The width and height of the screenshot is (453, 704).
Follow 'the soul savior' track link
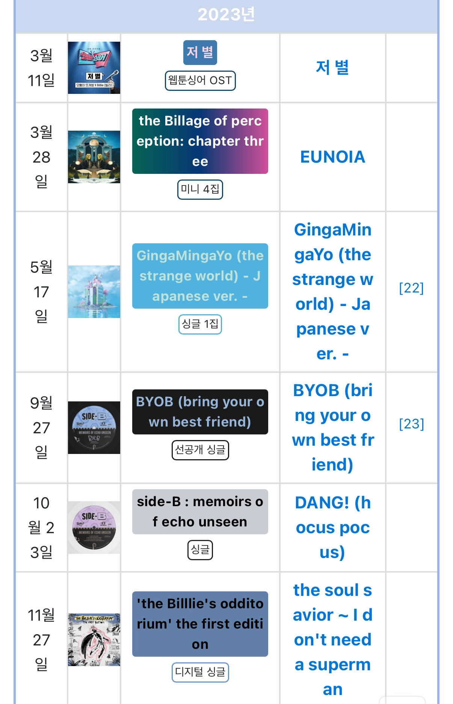pyautogui.click(x=332, y=640)
